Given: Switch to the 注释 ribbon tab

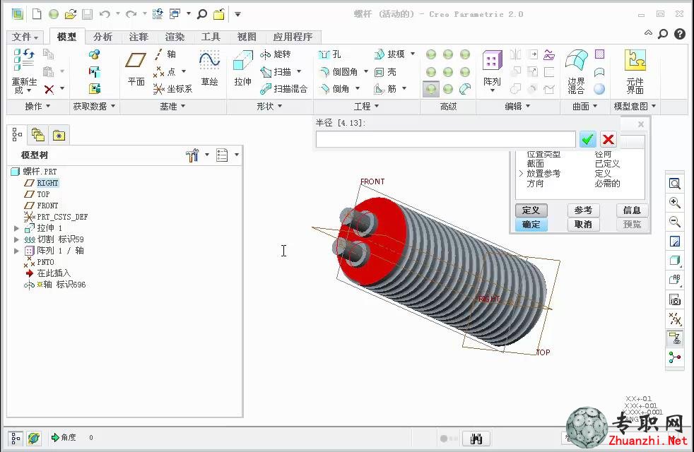Looking at the screenshot, I should tap(139, 37).
